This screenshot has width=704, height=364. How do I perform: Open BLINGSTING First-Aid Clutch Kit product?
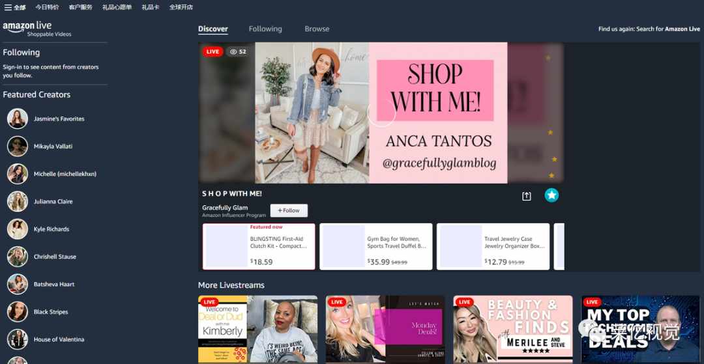tap(259, 247)
